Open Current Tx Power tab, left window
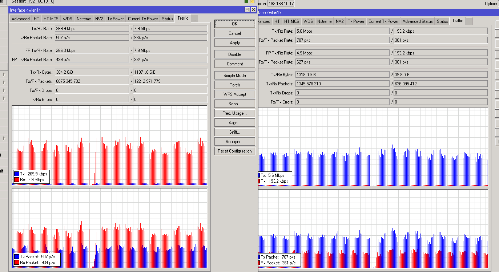The height and width of the screenshot is (272, 499). coord(143,19)
